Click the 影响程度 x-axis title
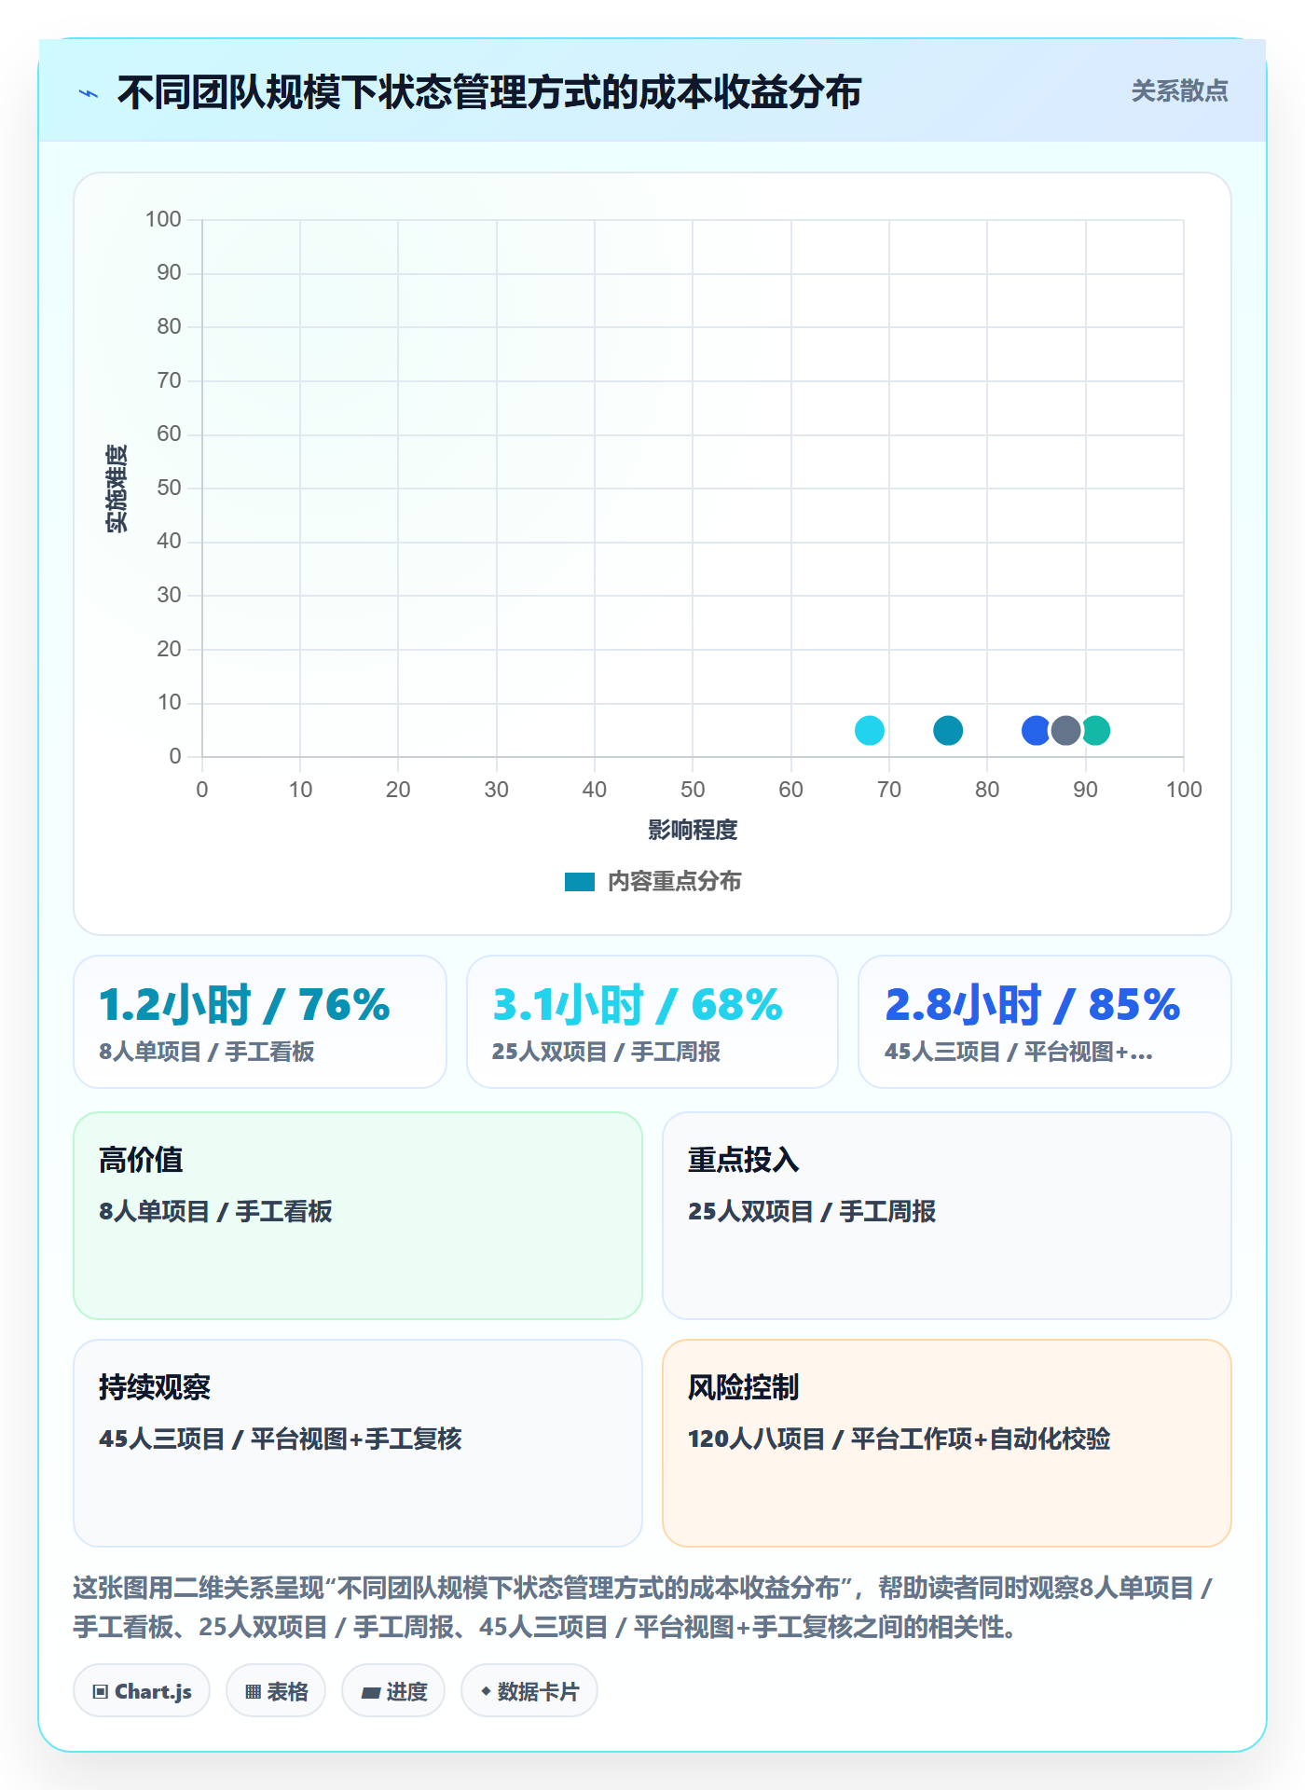This screenshot has width=1305, height=1790. click(x=693, y=830)
